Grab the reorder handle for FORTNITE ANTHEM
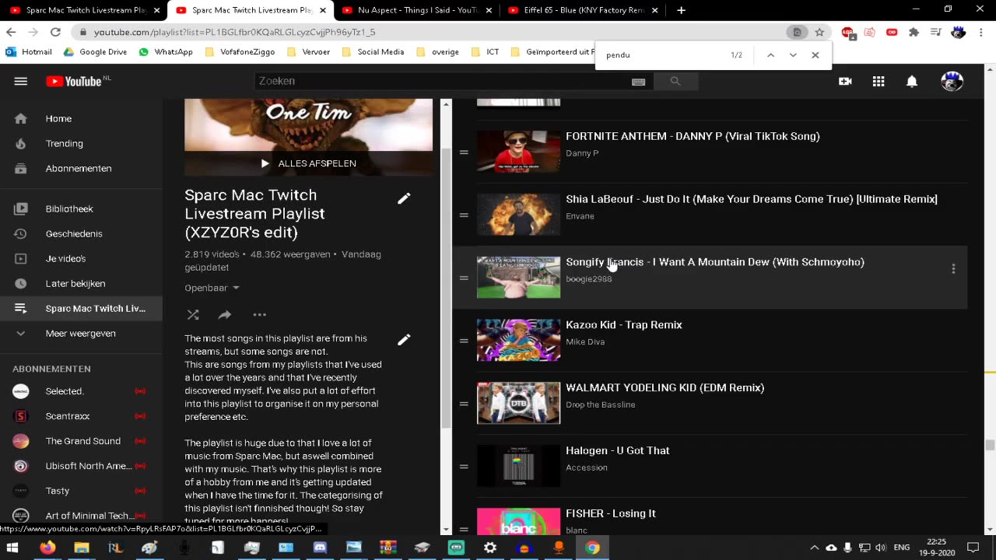 [x=464, y=152]
